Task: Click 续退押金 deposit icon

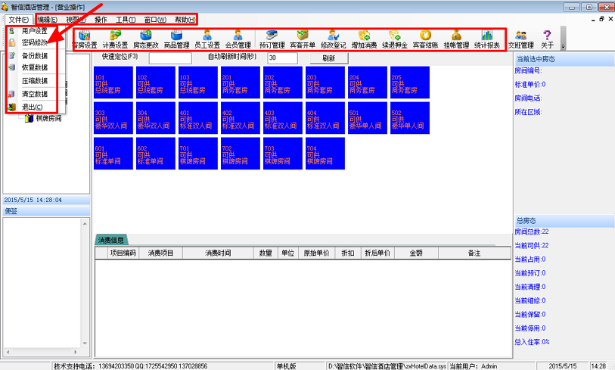Action: pyautogui.click(x=395, y=39)
